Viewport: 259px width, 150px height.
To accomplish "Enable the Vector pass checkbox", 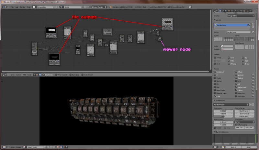I will (215, 78).
